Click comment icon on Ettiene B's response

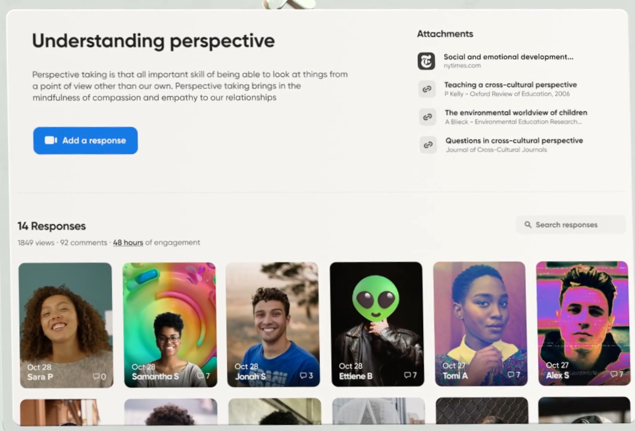tap(407, 375)
